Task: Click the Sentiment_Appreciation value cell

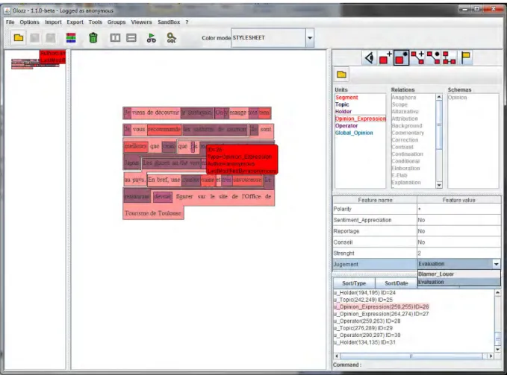Action: click(x=458, y=220)
